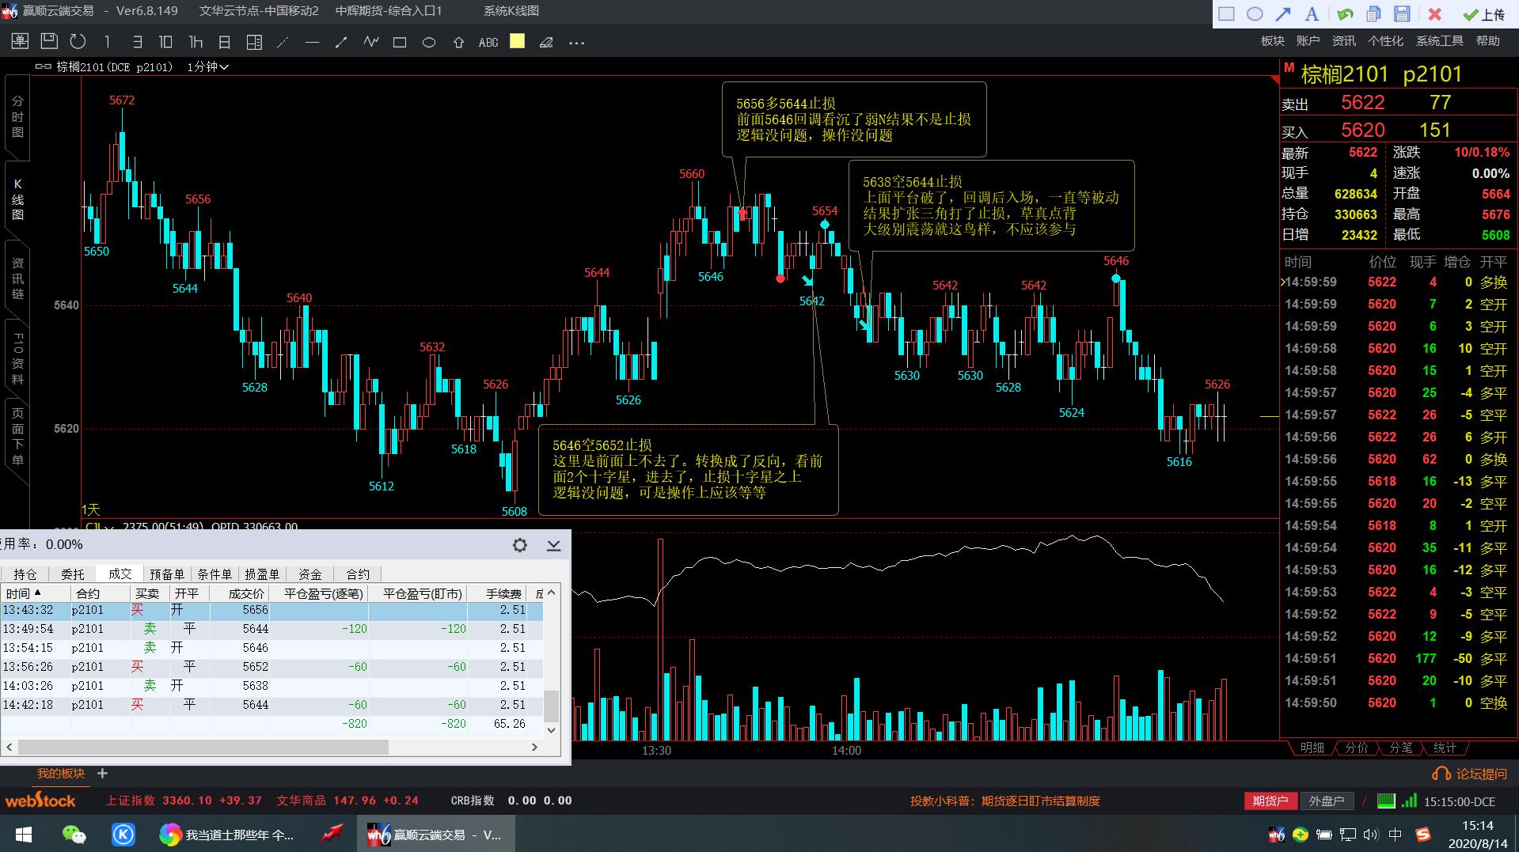Open the 1分钟 period dropdown
The height and width of the screenshot is (852, 1519).
207,67
